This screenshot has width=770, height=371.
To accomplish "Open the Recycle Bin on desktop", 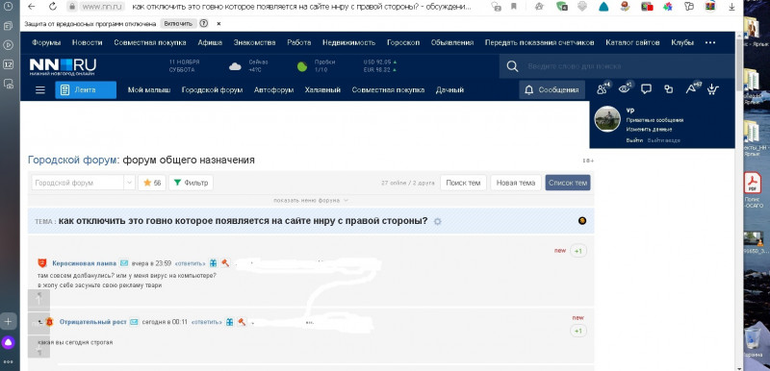I will [x=752, y=341].
